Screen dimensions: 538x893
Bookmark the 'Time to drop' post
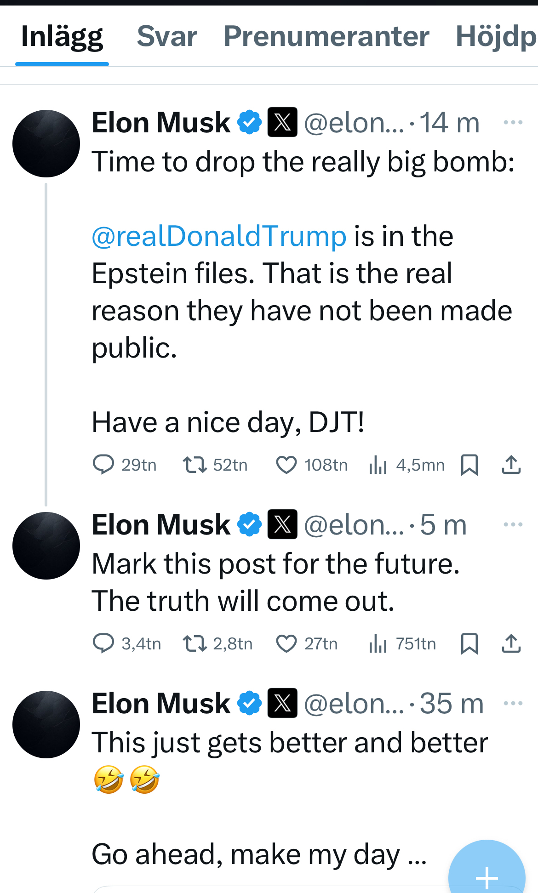pos(469,465)
